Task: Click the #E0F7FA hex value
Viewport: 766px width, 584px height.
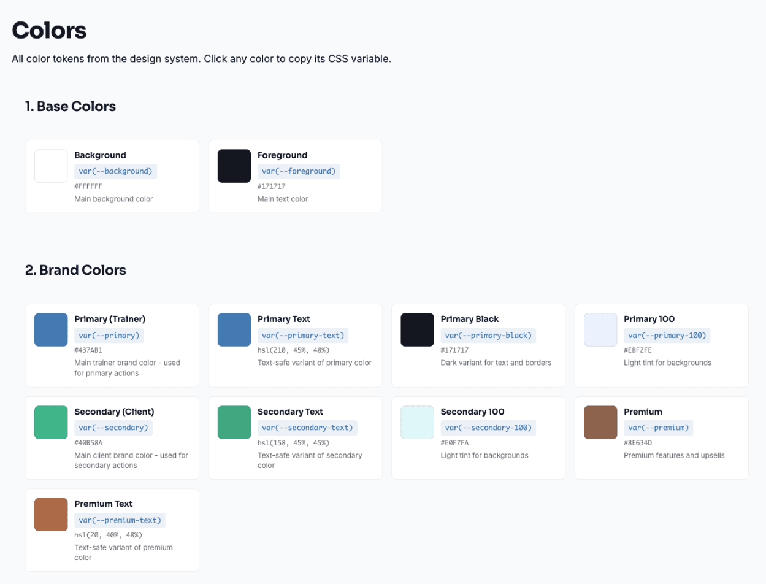Action: coord(455,443)
